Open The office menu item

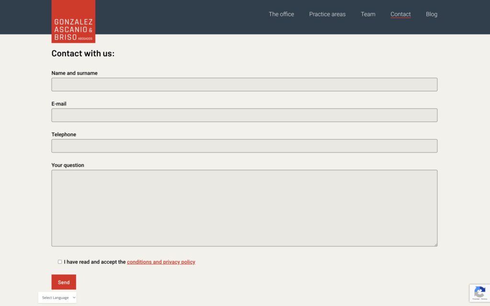[281, 14]
